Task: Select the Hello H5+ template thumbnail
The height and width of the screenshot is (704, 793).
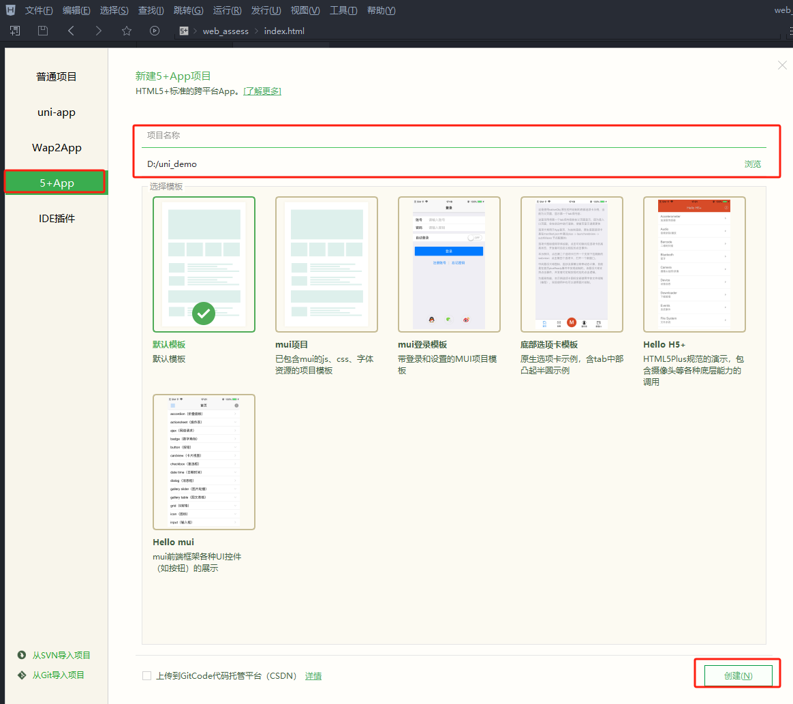Action: click(694, 264)
